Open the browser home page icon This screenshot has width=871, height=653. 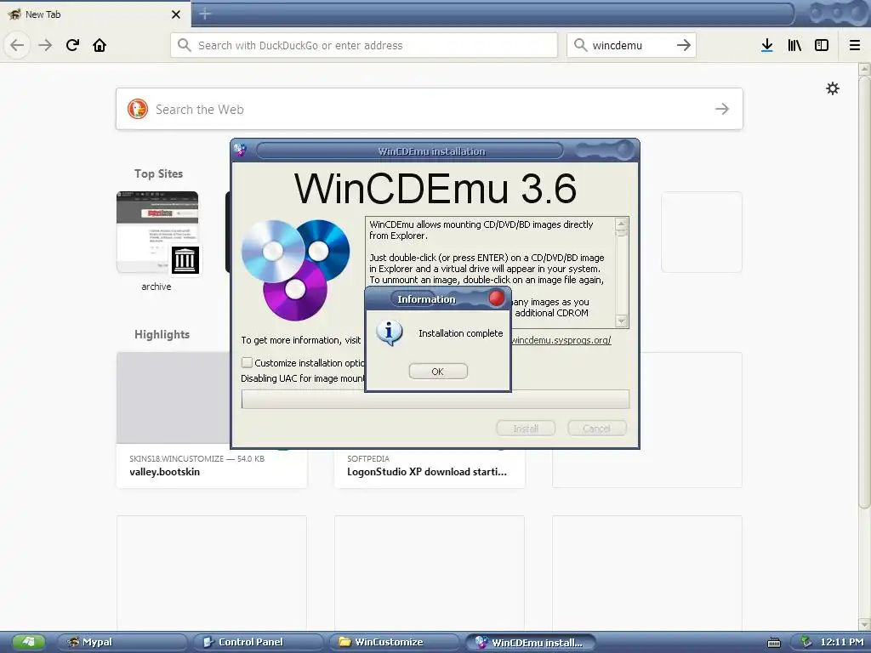click(x=100, y=45)
